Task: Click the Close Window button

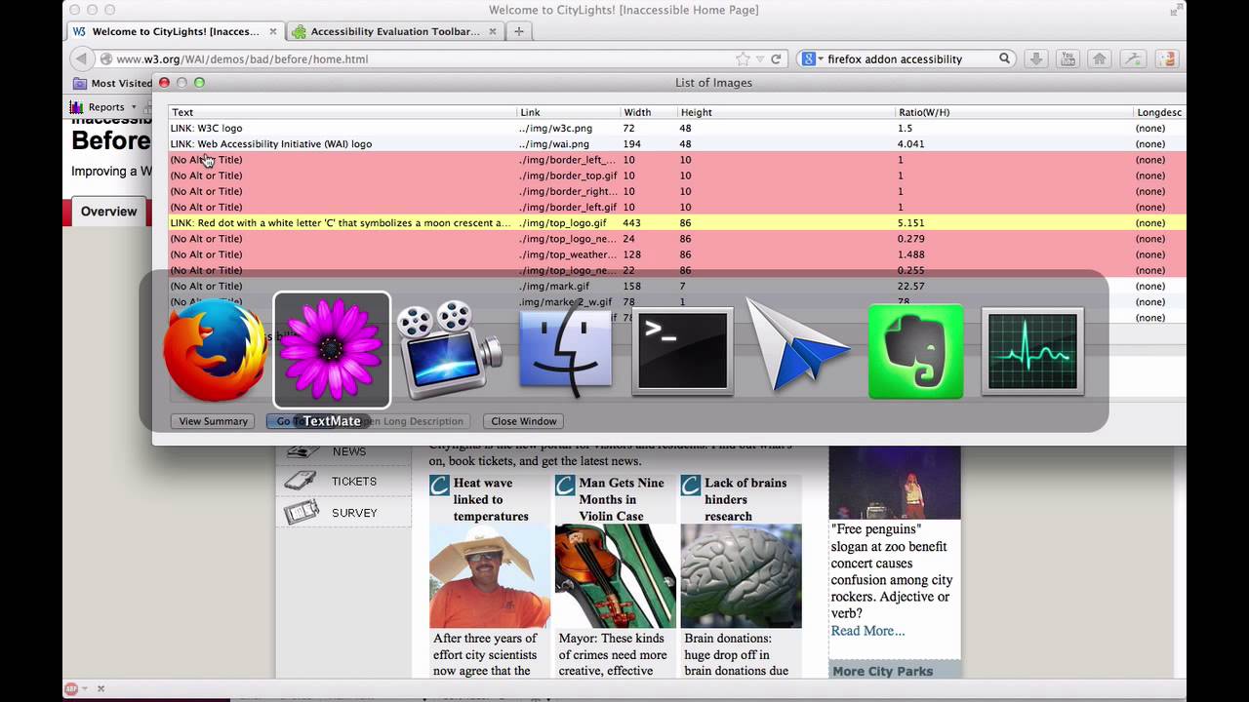Action: [x=524, y=421]
